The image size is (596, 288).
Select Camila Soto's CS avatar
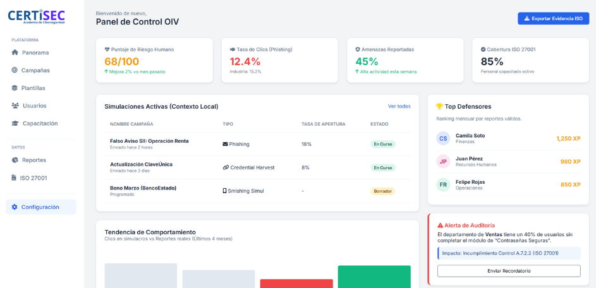coord(444,138)
